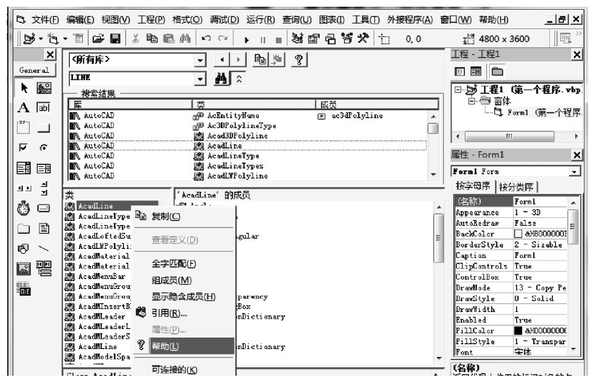Open the Menu Editor from toolbar

coord(78,38)
